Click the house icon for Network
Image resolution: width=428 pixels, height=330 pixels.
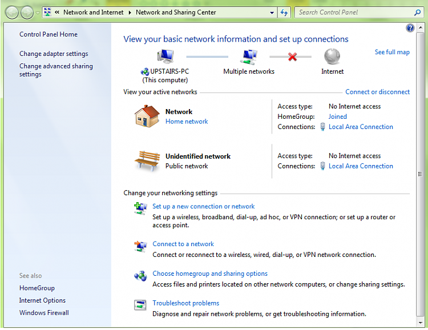[x=147, y=116]
